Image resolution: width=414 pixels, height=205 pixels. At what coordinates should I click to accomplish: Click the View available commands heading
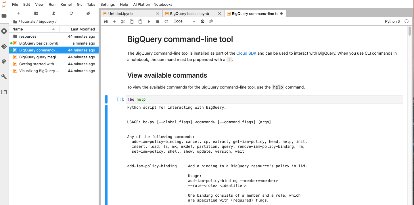click(167, 75)
